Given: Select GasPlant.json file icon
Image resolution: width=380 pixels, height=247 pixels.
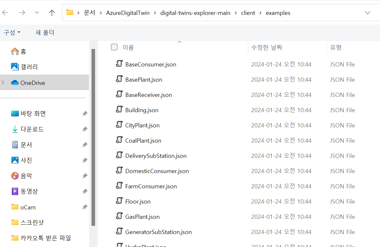Looking at the screenshot, I should pyautogui.click(x=119, y=216).
